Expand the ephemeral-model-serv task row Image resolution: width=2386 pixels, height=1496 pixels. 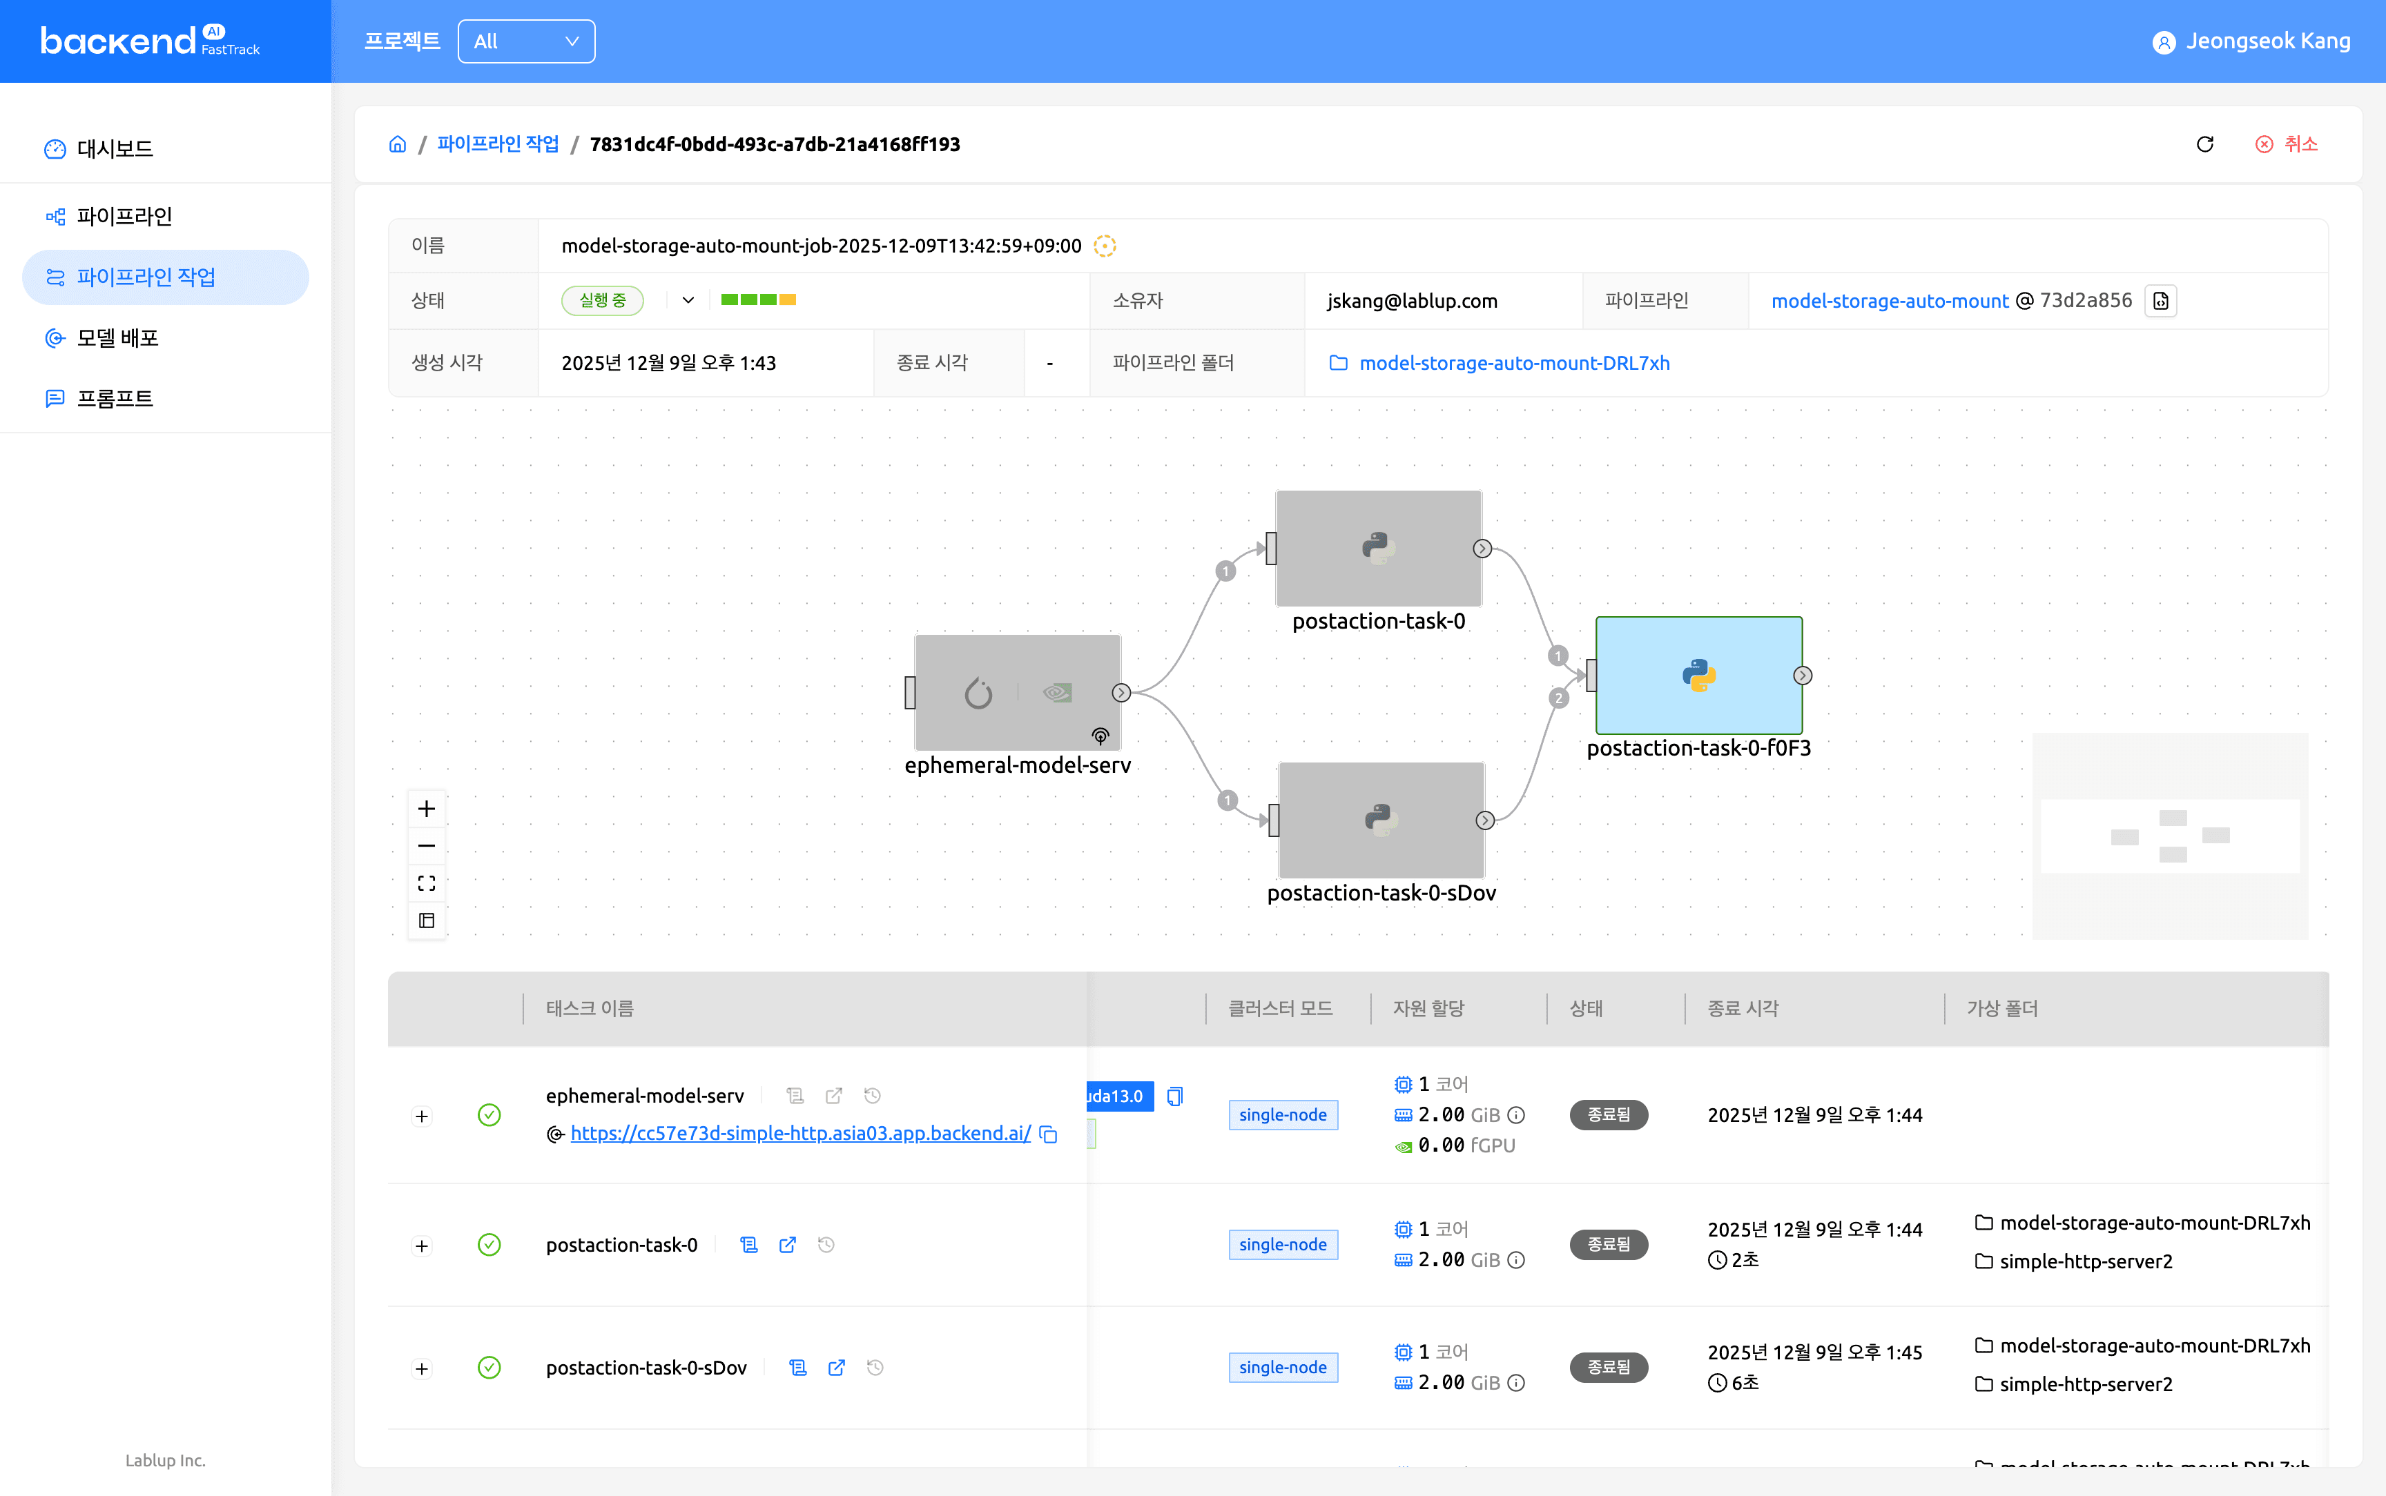point(422,1116)
